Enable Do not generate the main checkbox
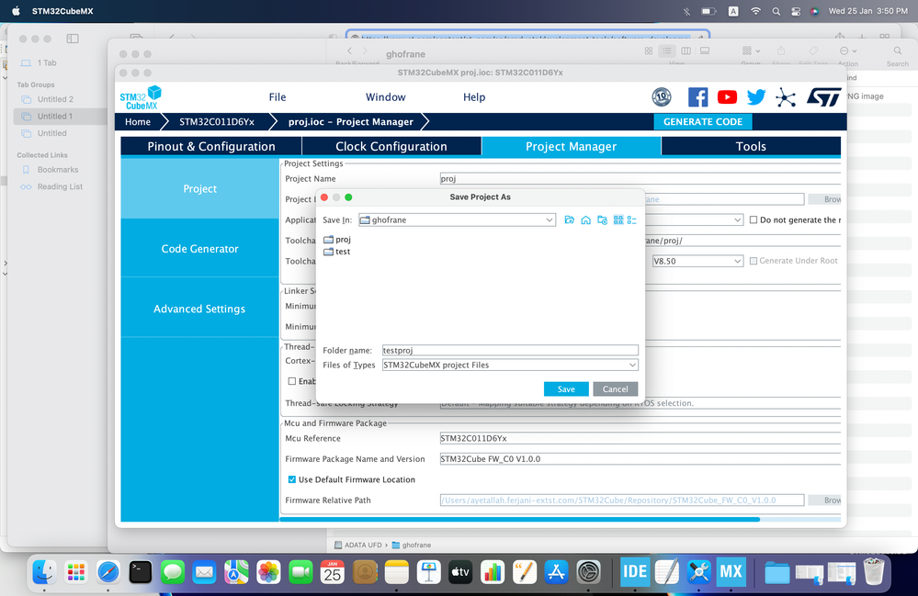The height and width of the screenshot is (596, 918). (754, 219)
